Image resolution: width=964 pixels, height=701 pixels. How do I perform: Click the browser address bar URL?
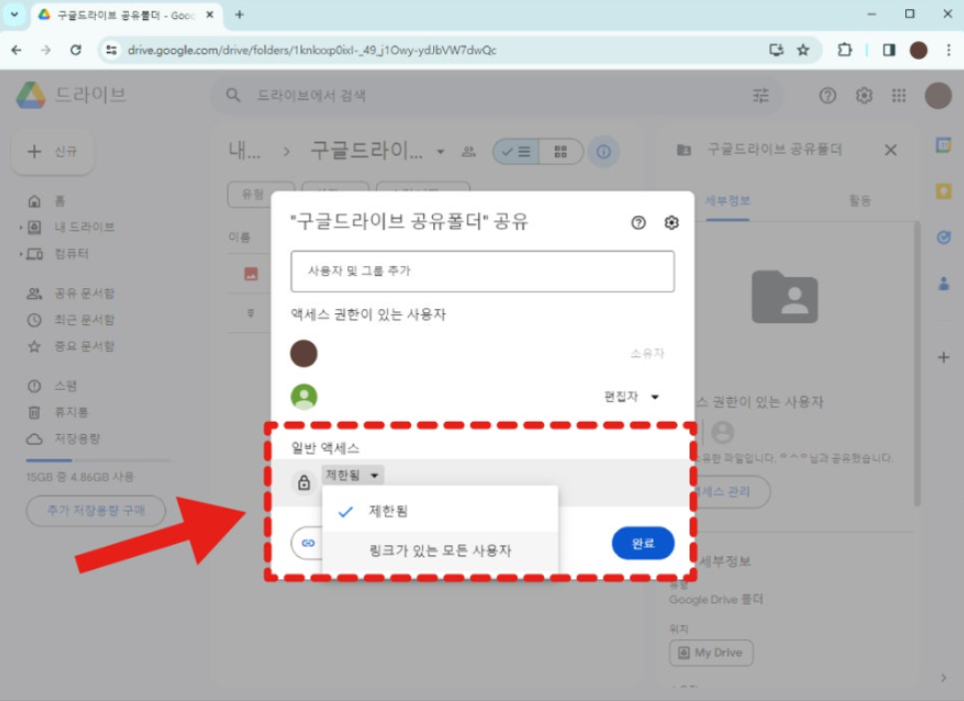tap(311, 50)
